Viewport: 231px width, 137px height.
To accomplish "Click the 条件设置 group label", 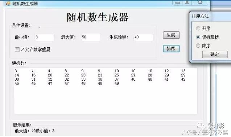I will 21,25.
